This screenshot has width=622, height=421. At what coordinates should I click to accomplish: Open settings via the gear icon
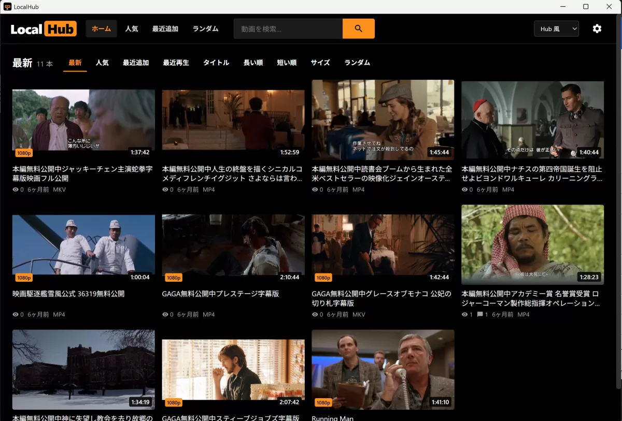tap(597, 29)
